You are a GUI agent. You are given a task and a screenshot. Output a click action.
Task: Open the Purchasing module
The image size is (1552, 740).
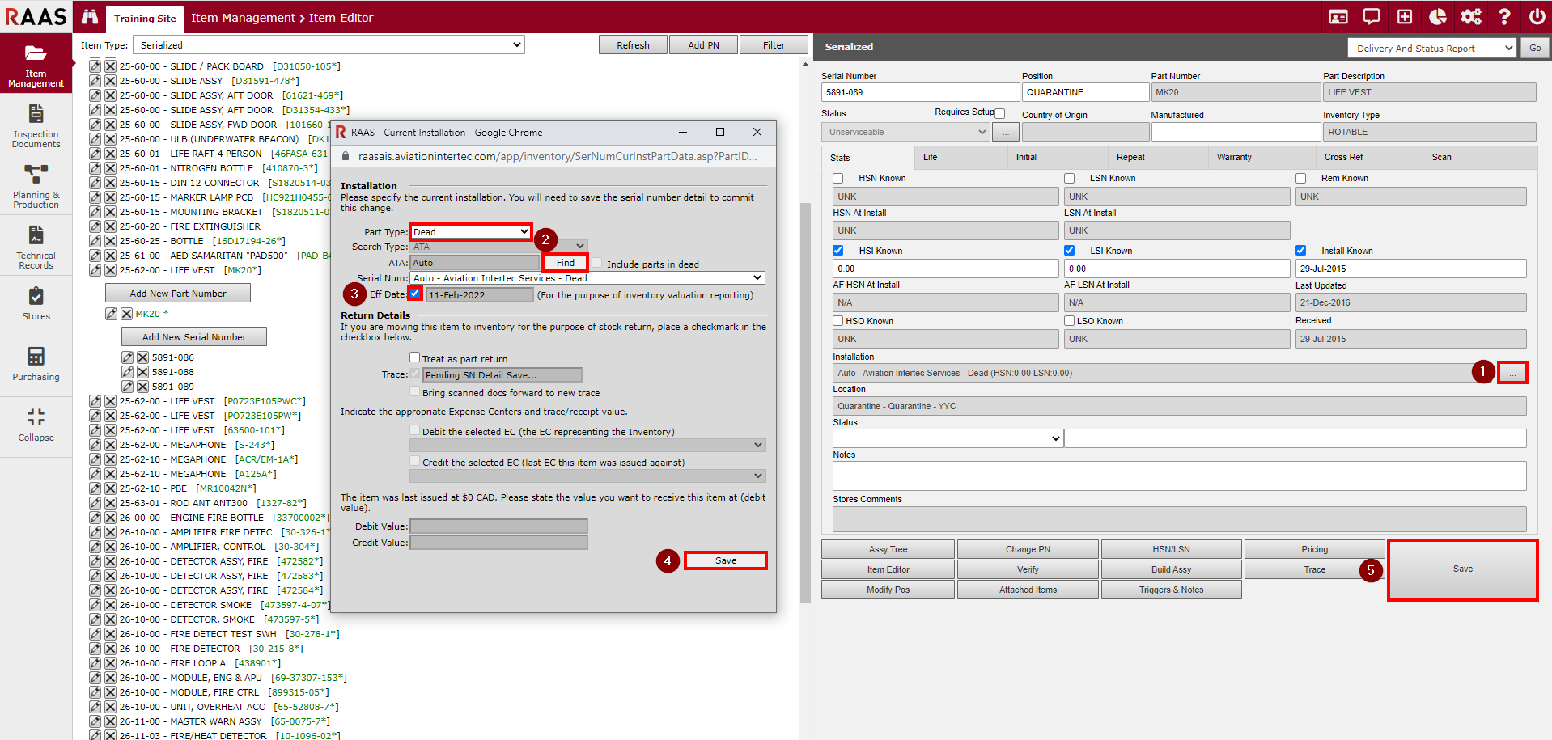pyautogui.click(x=36, y=364)
